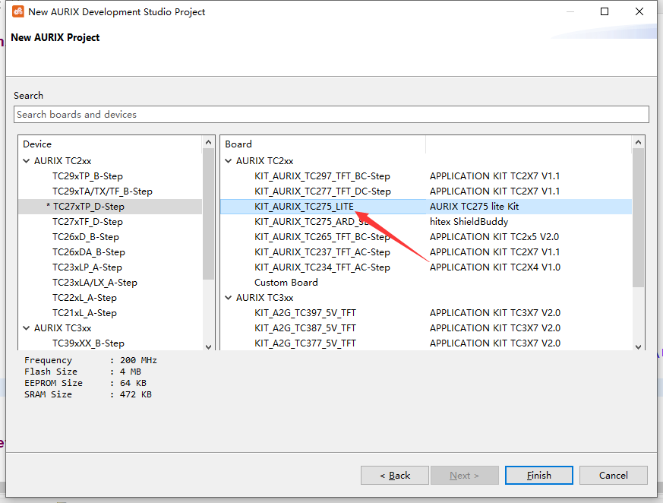
Task: Select board KIT_AURIX_TC265_TFT_BC-Step
Action: click(x=322, y=237)
